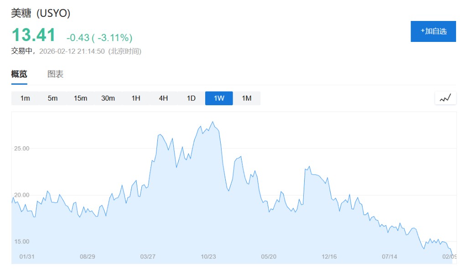Click the 美糖 (USYO) title
This screenshot has height=272, width=467.
pyautogui.click(x=41, y=13)
